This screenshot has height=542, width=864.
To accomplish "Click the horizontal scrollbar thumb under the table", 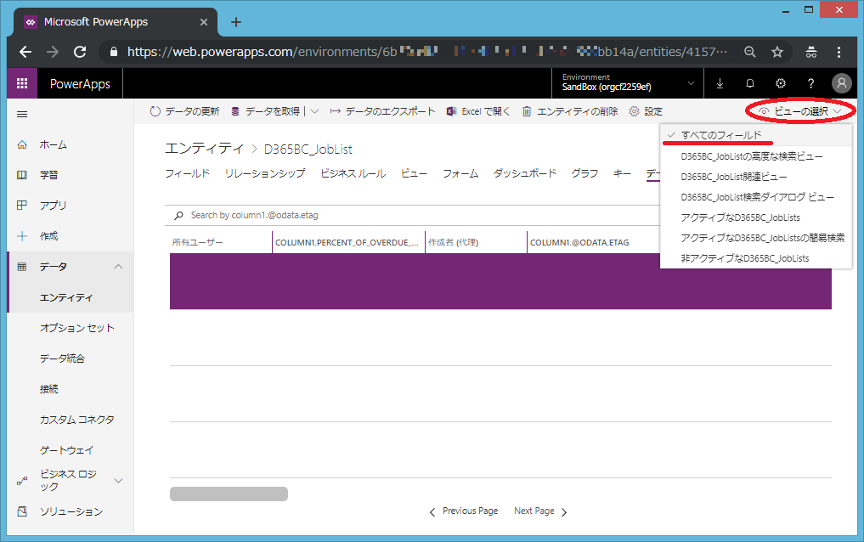I will pos(229,494).
